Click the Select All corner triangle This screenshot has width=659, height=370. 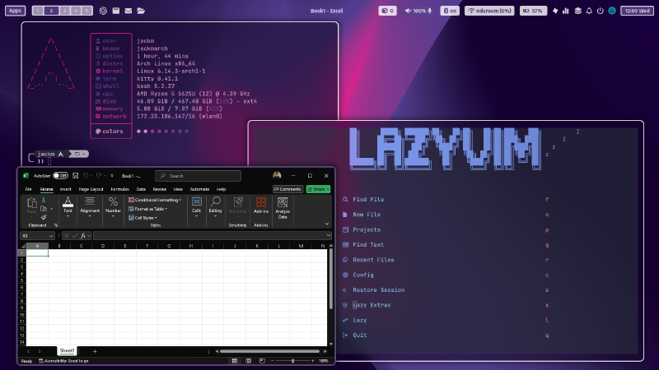23,246
